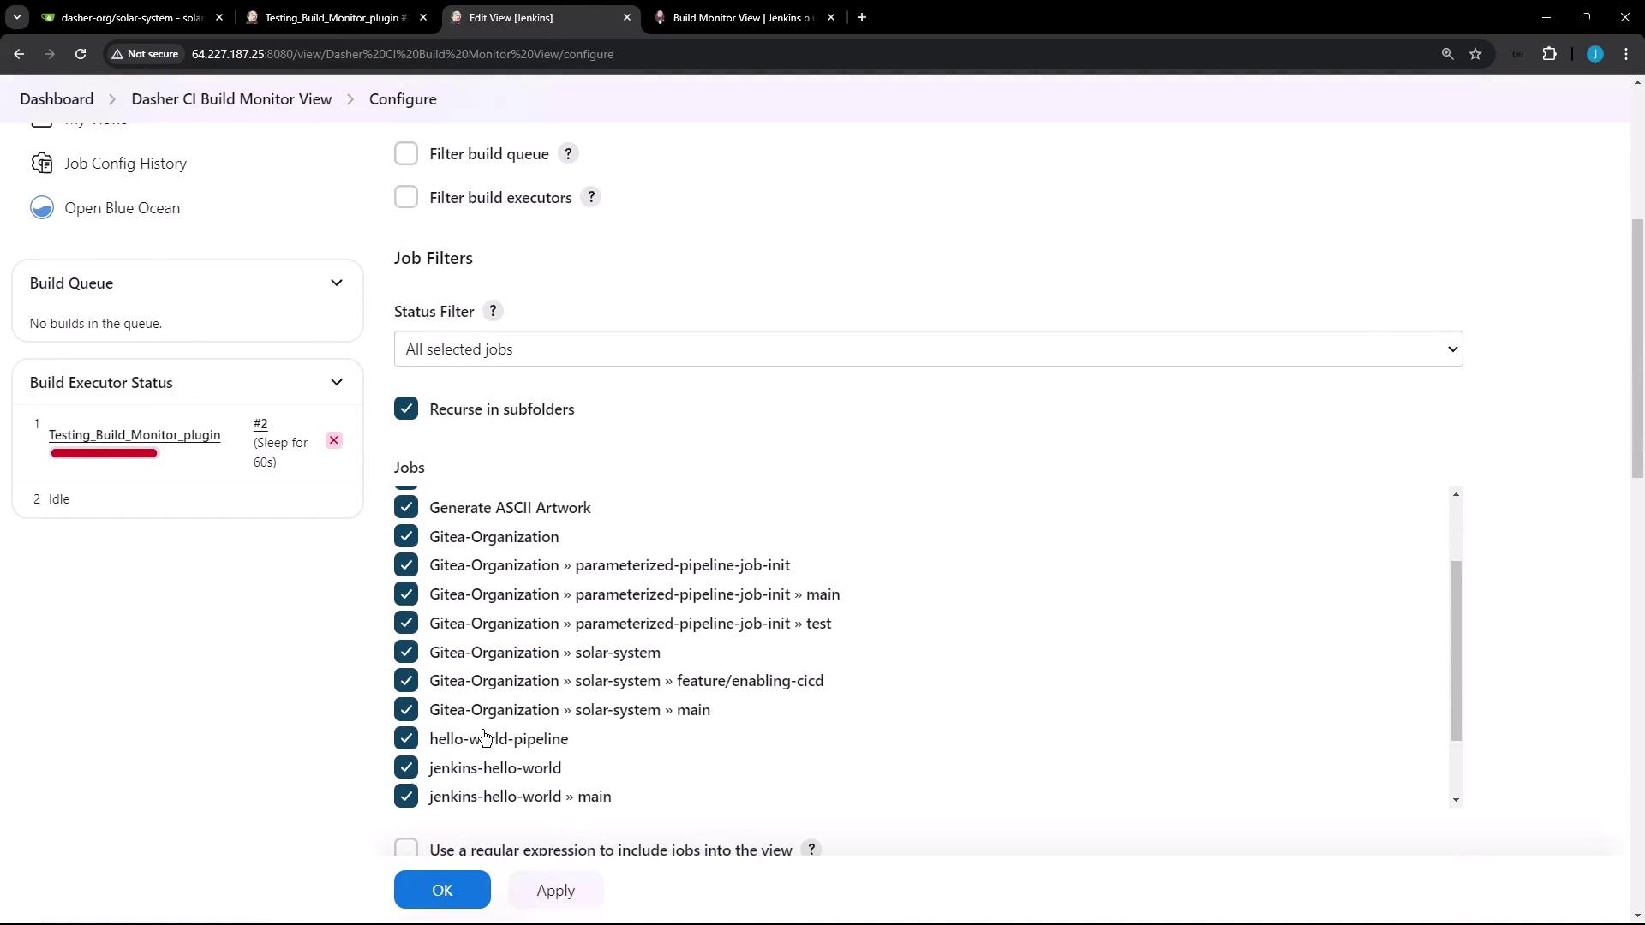The width and height of the screenshot is (1645, 925).
Task: Show help for Filter build queue
Action: click(568, 154)
